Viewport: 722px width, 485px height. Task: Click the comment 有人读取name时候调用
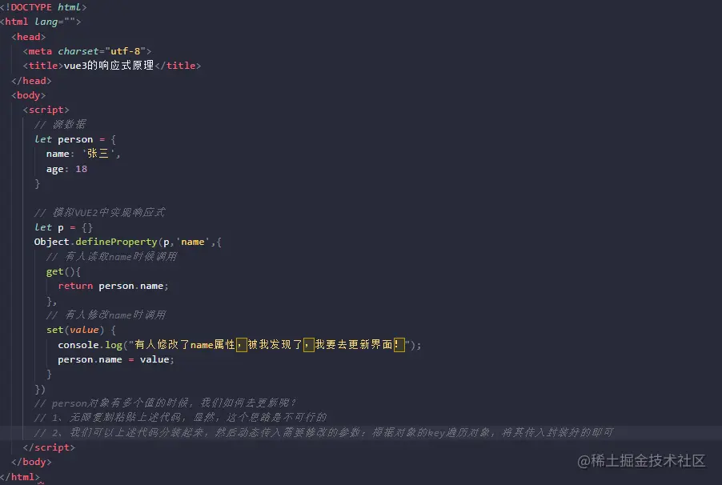click(111, 257)
